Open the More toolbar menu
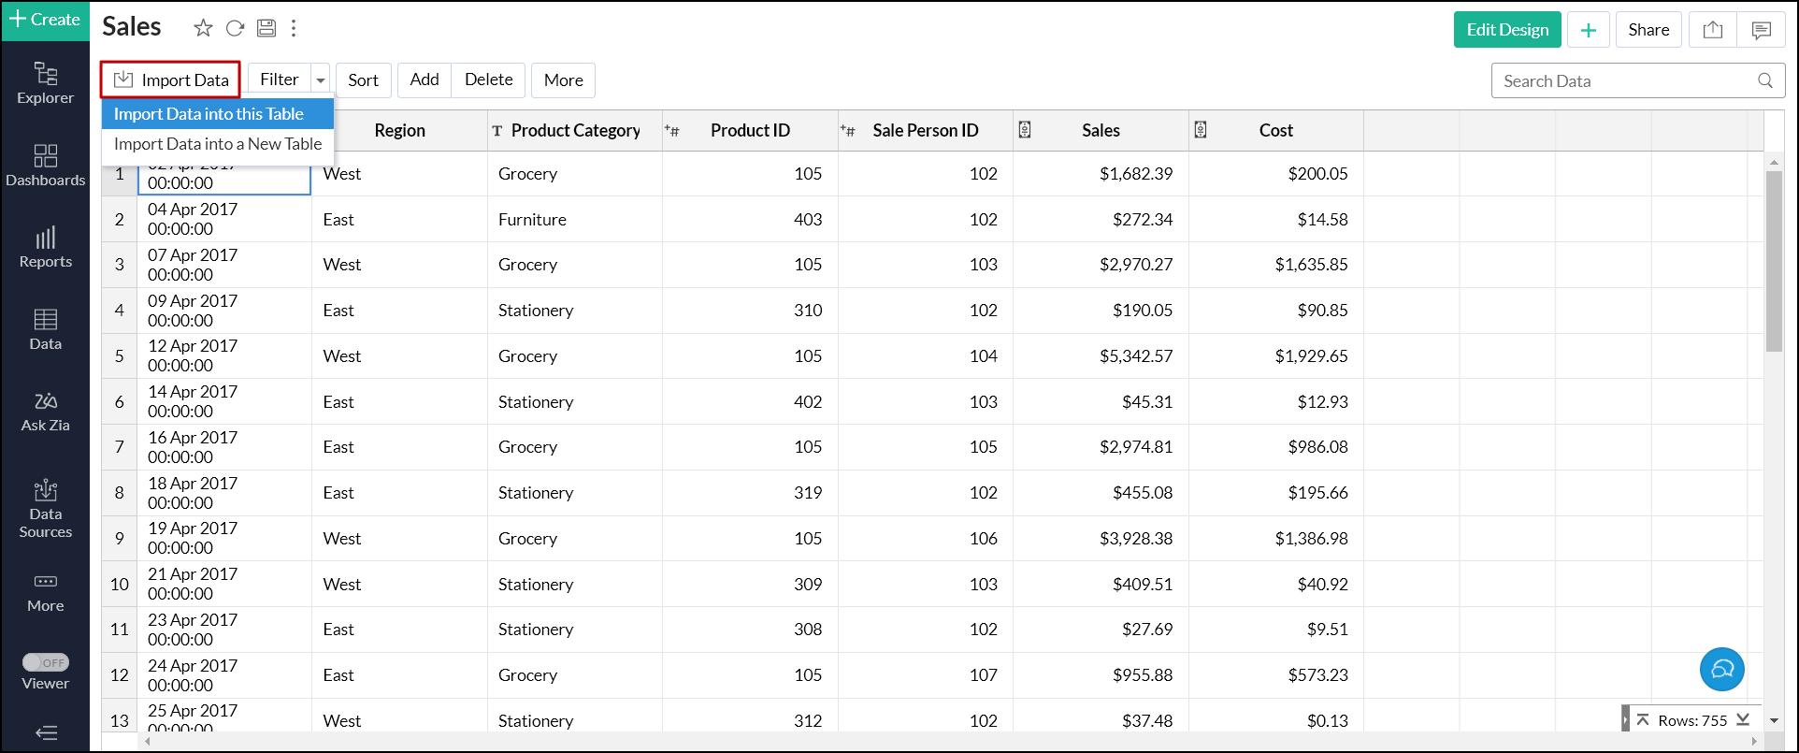1799x753 pixels. point(563,80)
